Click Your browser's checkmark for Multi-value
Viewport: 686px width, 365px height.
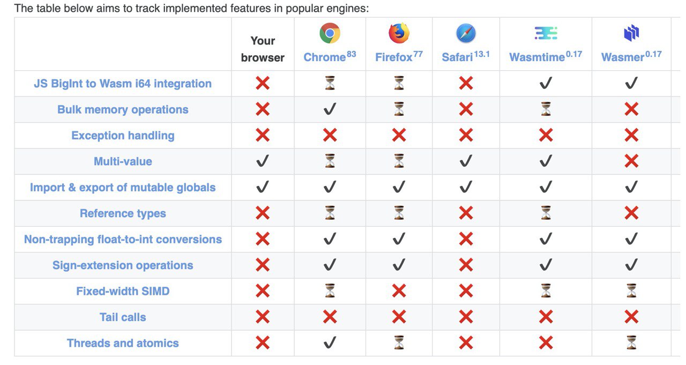pyautogui.click(x=263, y=161)
